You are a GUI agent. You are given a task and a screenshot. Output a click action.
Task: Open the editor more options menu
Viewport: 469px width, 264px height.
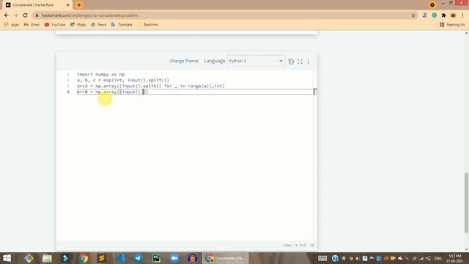coord(309,62)
